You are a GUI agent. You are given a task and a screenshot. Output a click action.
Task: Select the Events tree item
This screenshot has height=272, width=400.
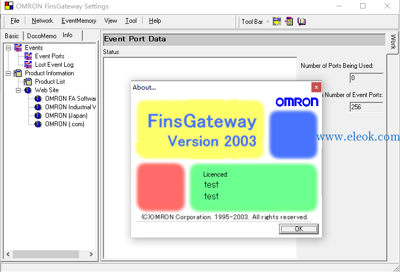pos(33,48)
